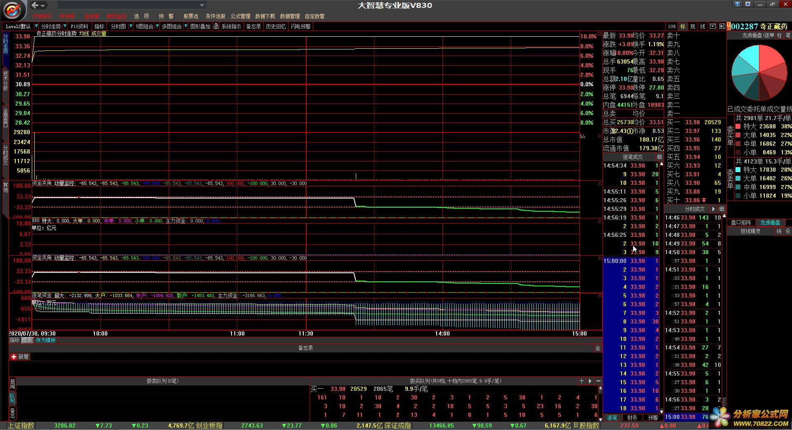
Task: Toggle 柱 view in 龙虎看盘 header
Action: pyautogui.click(x=779, y=35)
